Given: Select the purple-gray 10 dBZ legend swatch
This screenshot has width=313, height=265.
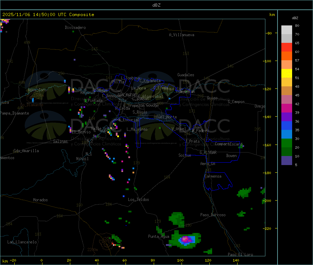Looking at the screenshot, I should (287, 161).
